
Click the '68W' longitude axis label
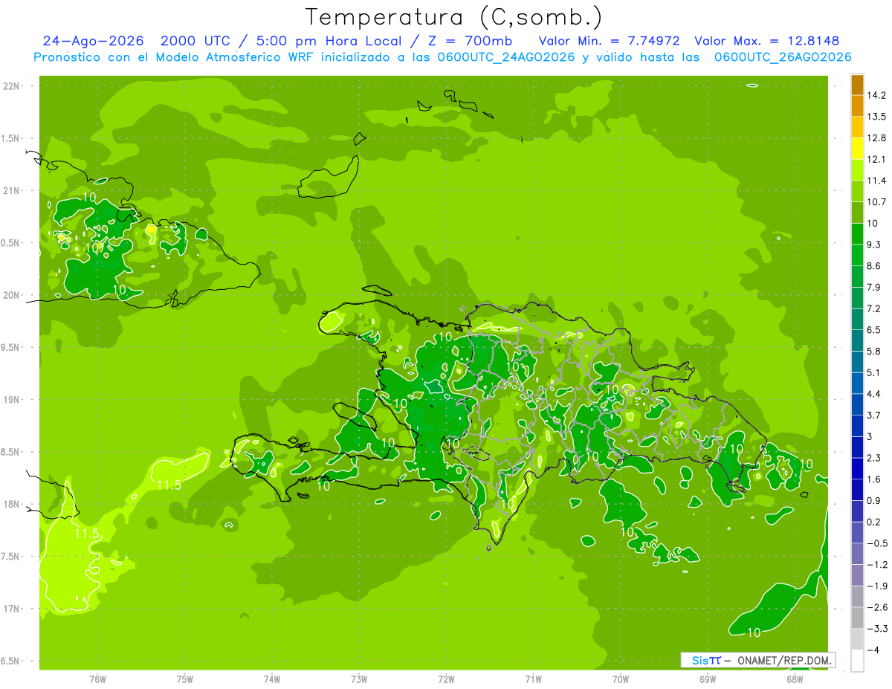(795, 679)
